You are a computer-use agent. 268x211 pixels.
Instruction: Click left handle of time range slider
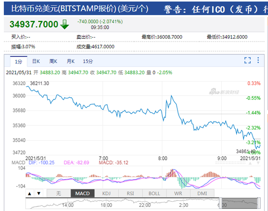(220, 203)
